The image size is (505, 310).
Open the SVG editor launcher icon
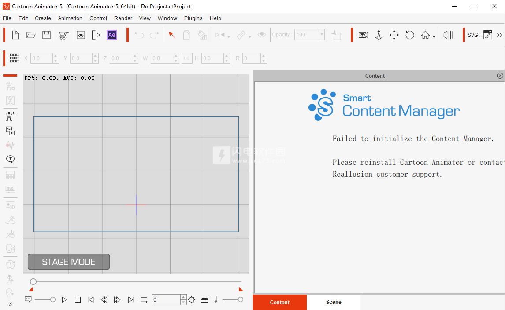(x=488, y=35)
